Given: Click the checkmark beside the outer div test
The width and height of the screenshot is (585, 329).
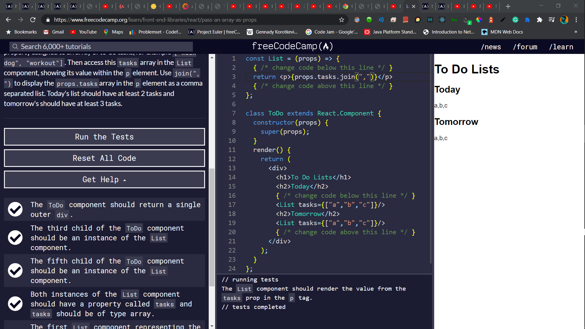Looking at the screenshot, I should 15,209.
